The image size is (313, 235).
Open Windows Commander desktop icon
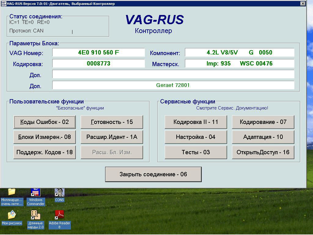[x=36, y=193]
